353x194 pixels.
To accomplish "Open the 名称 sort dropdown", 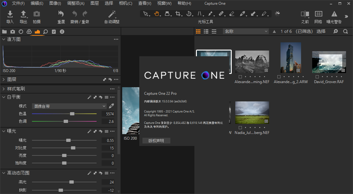I will click(246, 31).
